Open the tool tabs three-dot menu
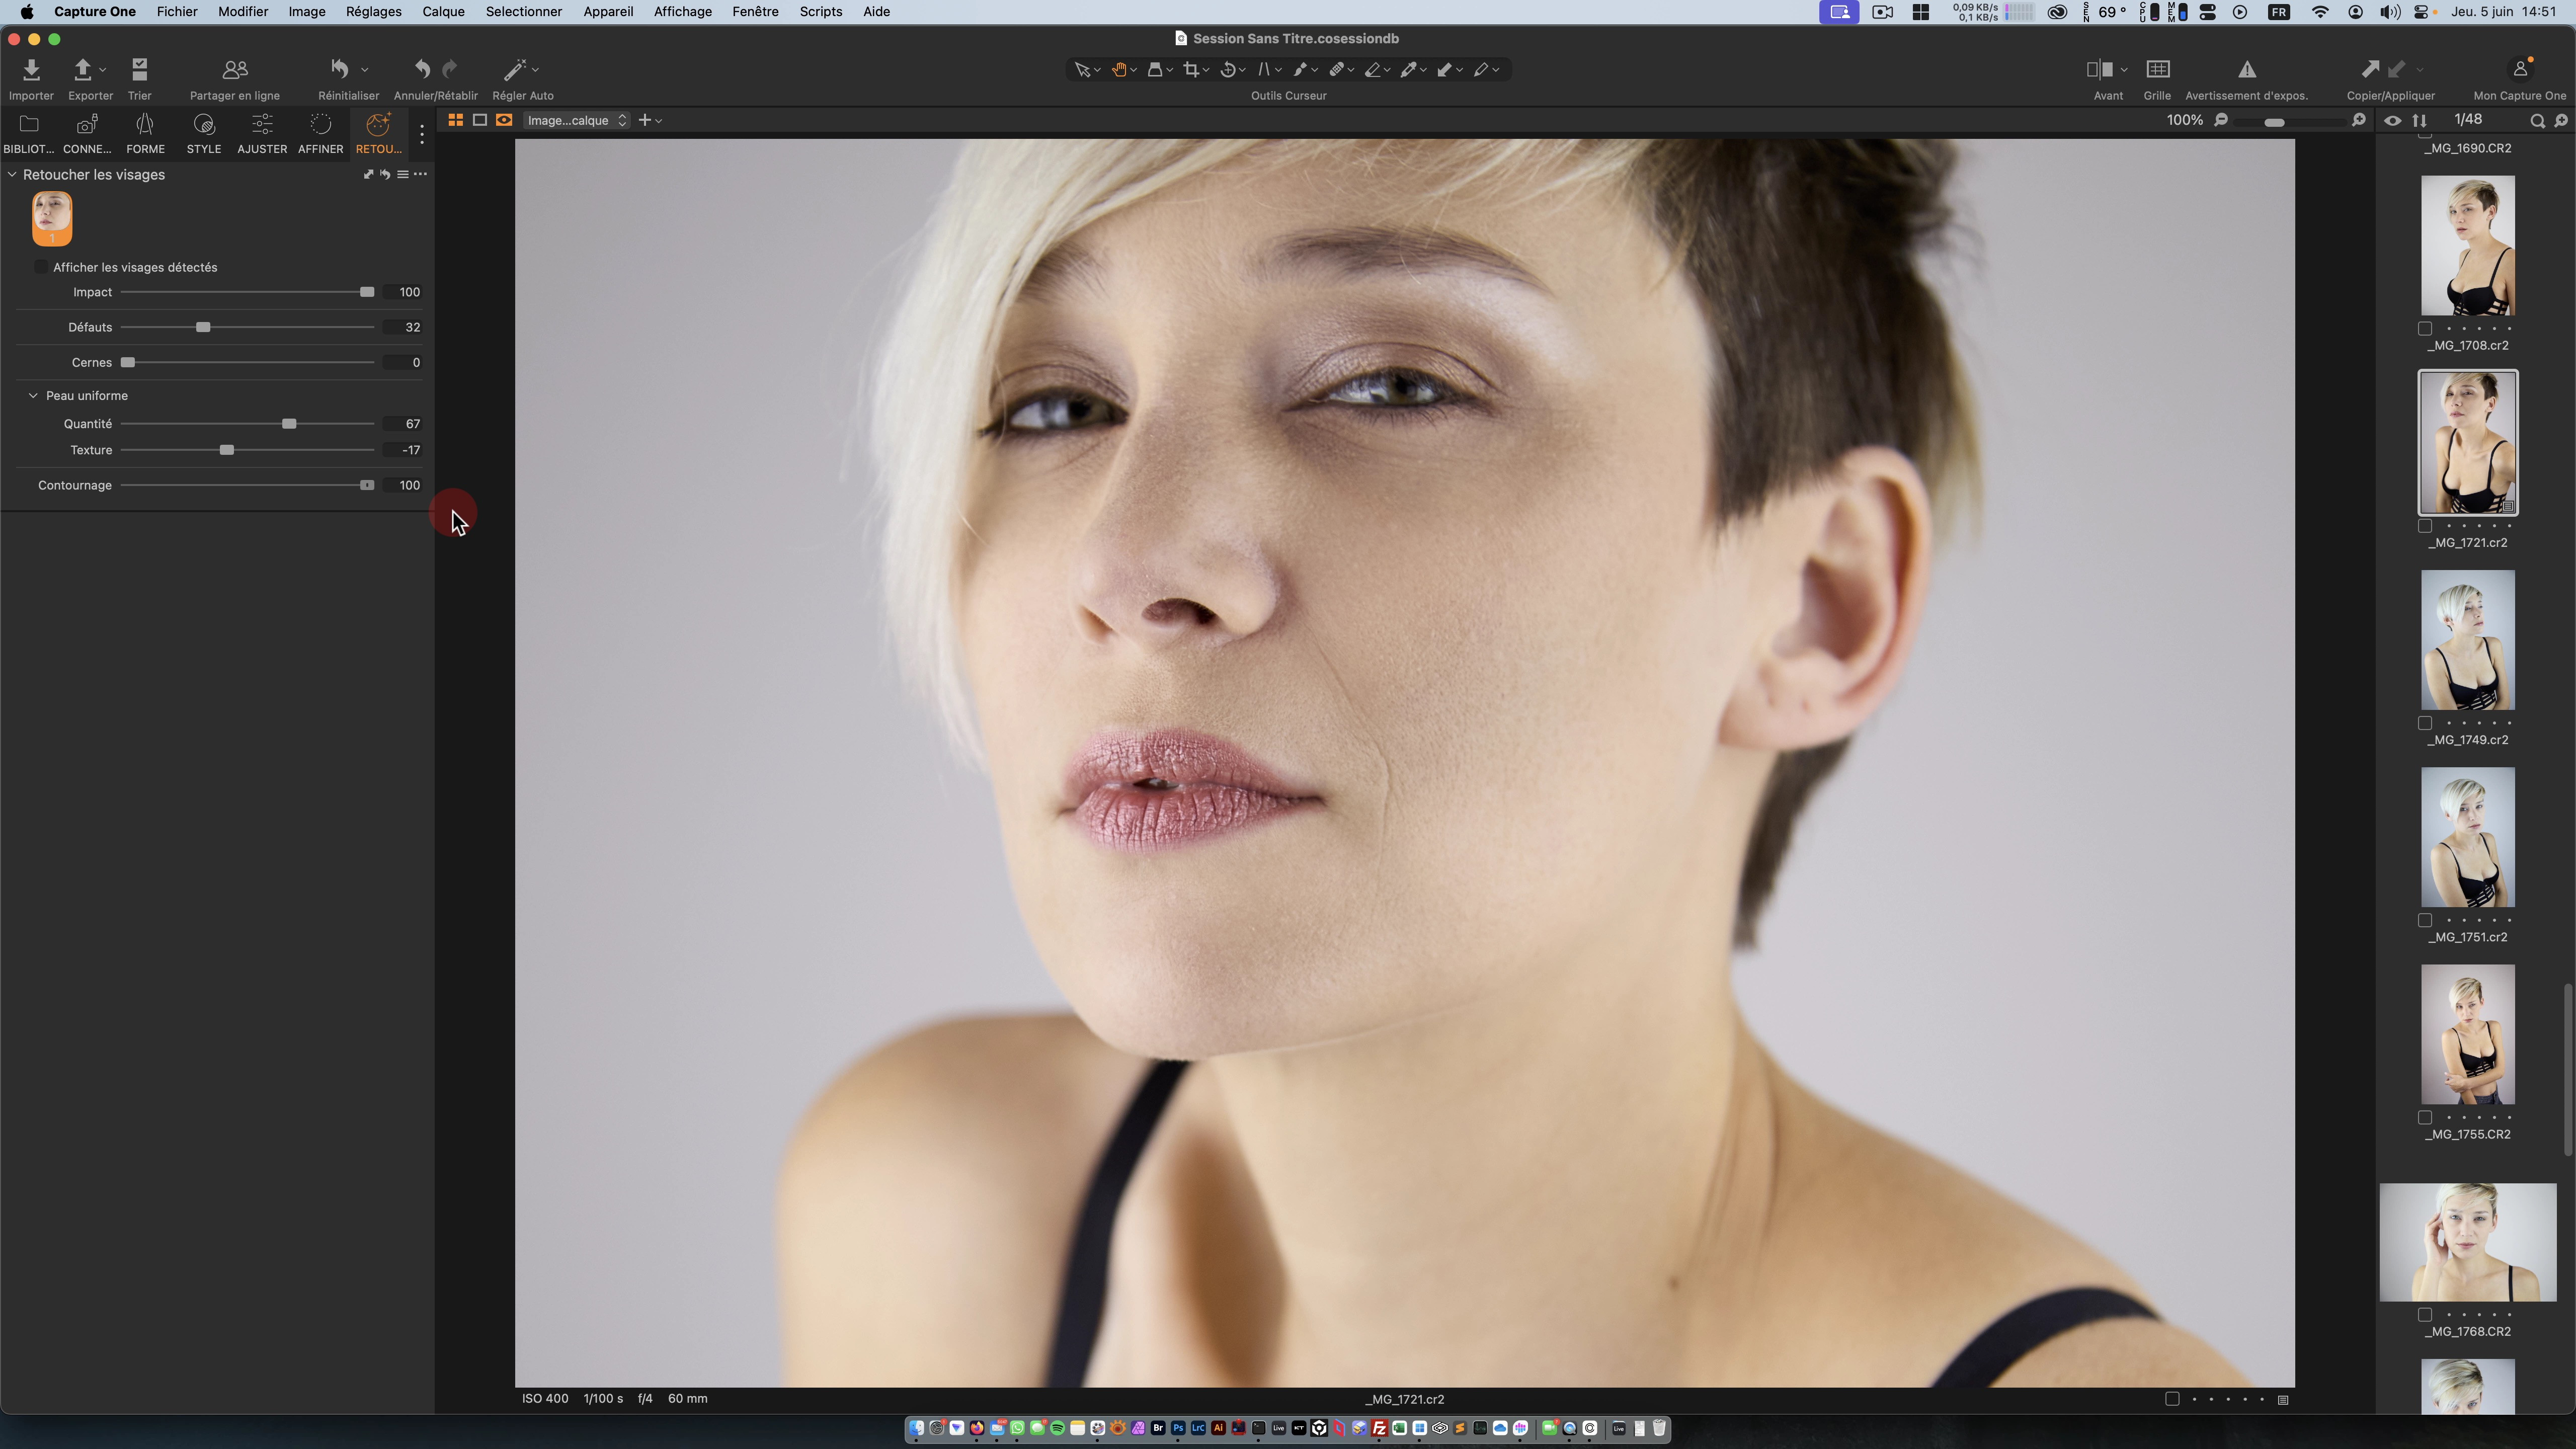This screenshot has height=1449, width=2576. (422, 134)
